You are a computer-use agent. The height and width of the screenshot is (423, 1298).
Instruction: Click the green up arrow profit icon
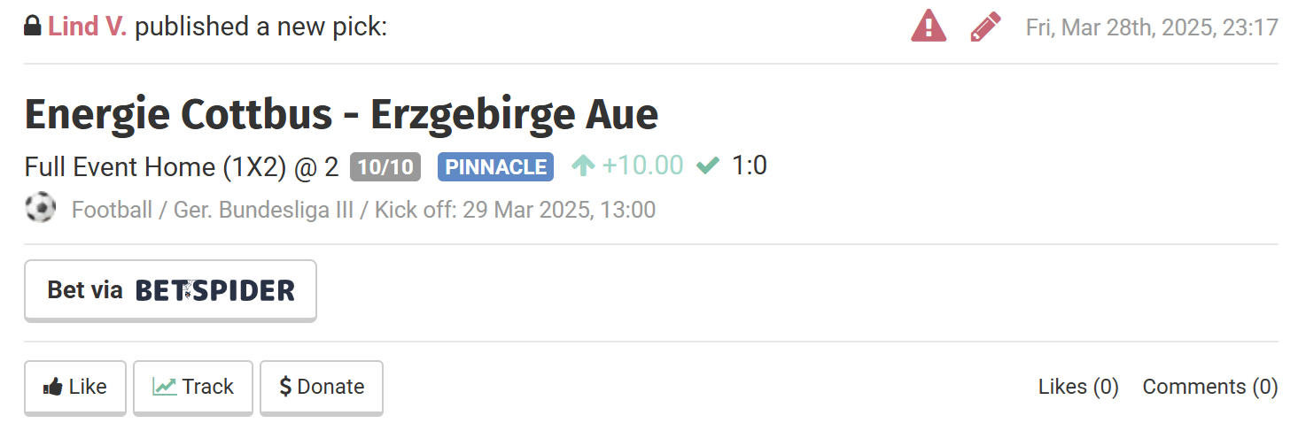[582, 165]
